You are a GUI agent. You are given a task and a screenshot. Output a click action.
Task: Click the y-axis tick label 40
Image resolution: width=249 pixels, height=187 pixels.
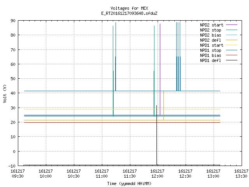point(13,93)
